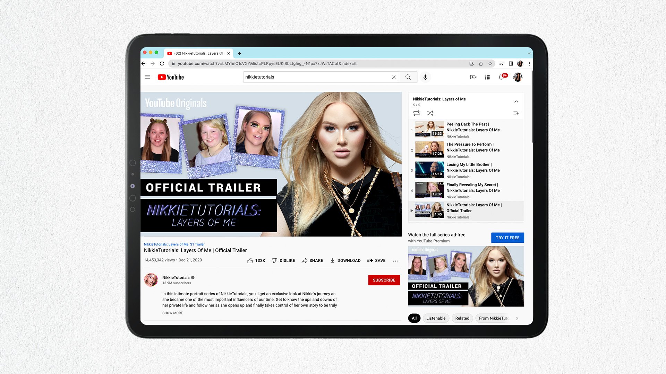This screenshot has width=666, height=374.
Task: Open The Pressure To Perform title
Action: tap(473, 147)
